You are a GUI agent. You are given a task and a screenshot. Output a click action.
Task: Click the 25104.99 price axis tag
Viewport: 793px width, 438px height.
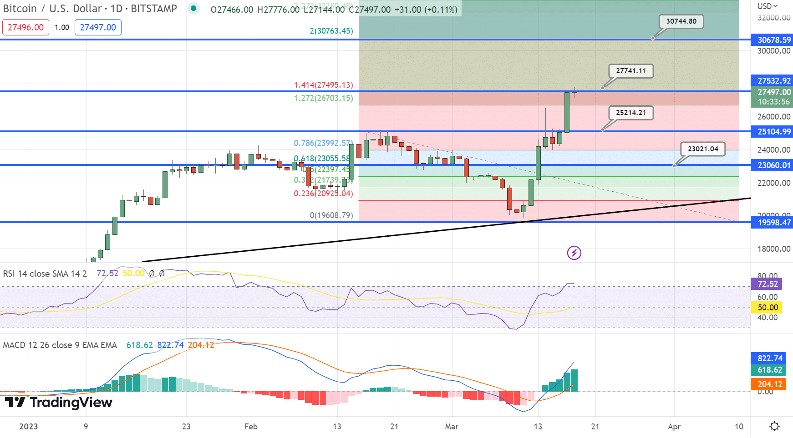point(772,132)
